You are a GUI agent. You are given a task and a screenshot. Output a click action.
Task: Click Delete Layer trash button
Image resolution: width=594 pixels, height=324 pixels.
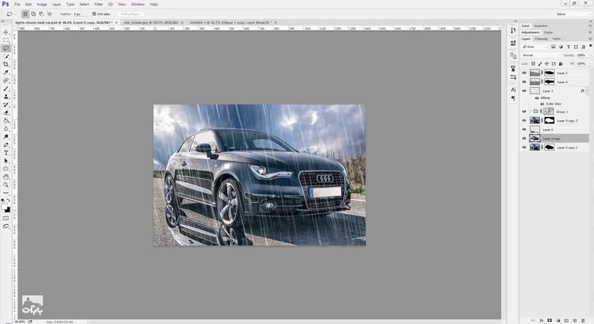click(583, 321)
